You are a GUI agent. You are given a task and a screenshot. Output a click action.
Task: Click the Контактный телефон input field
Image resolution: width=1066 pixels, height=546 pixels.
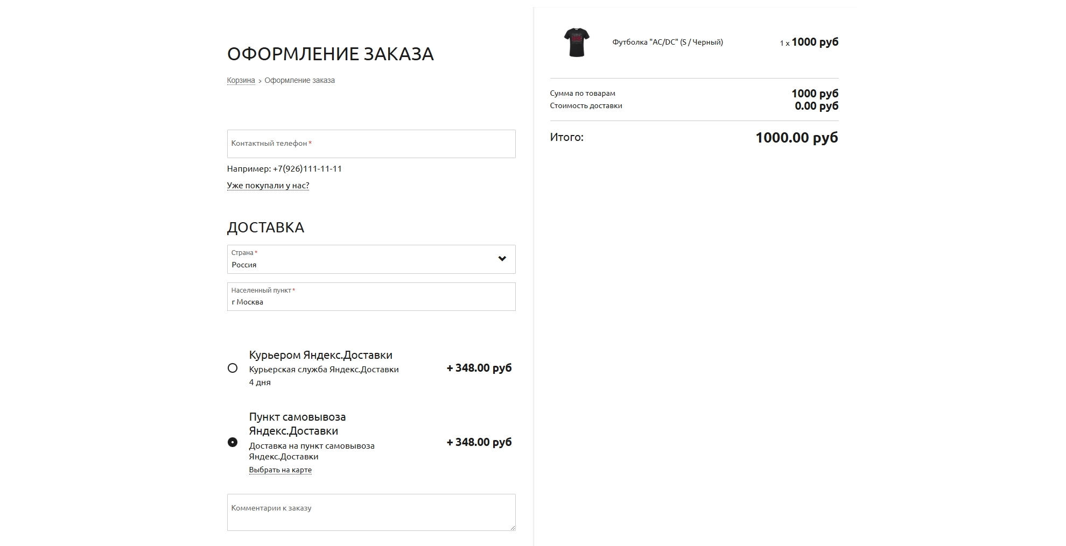[x=371, y=144]
